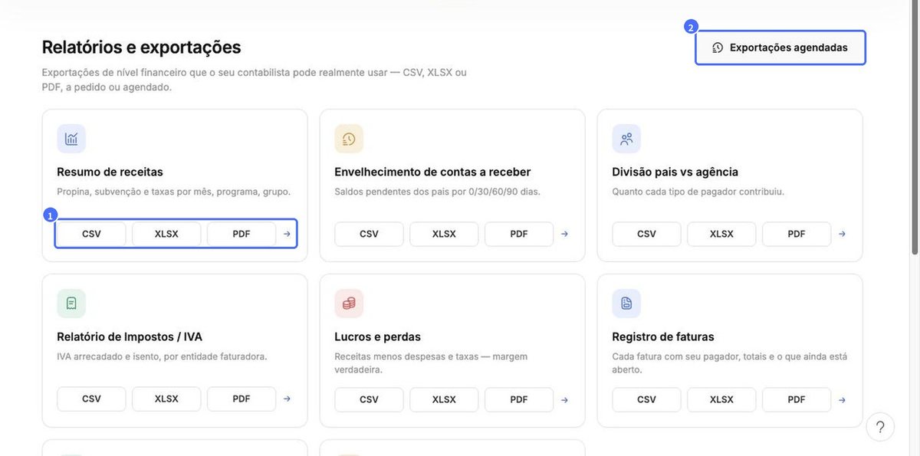This screenshot has height=456, width=920.
Task: Open Resumo de receitas arrow
Action: [x=287, y=234]
